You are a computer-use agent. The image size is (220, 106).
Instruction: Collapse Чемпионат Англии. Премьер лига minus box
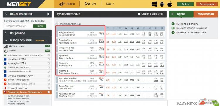pos(48,92)
